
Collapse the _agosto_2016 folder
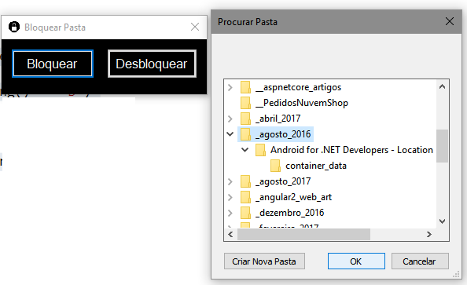(x=230, y=134)
